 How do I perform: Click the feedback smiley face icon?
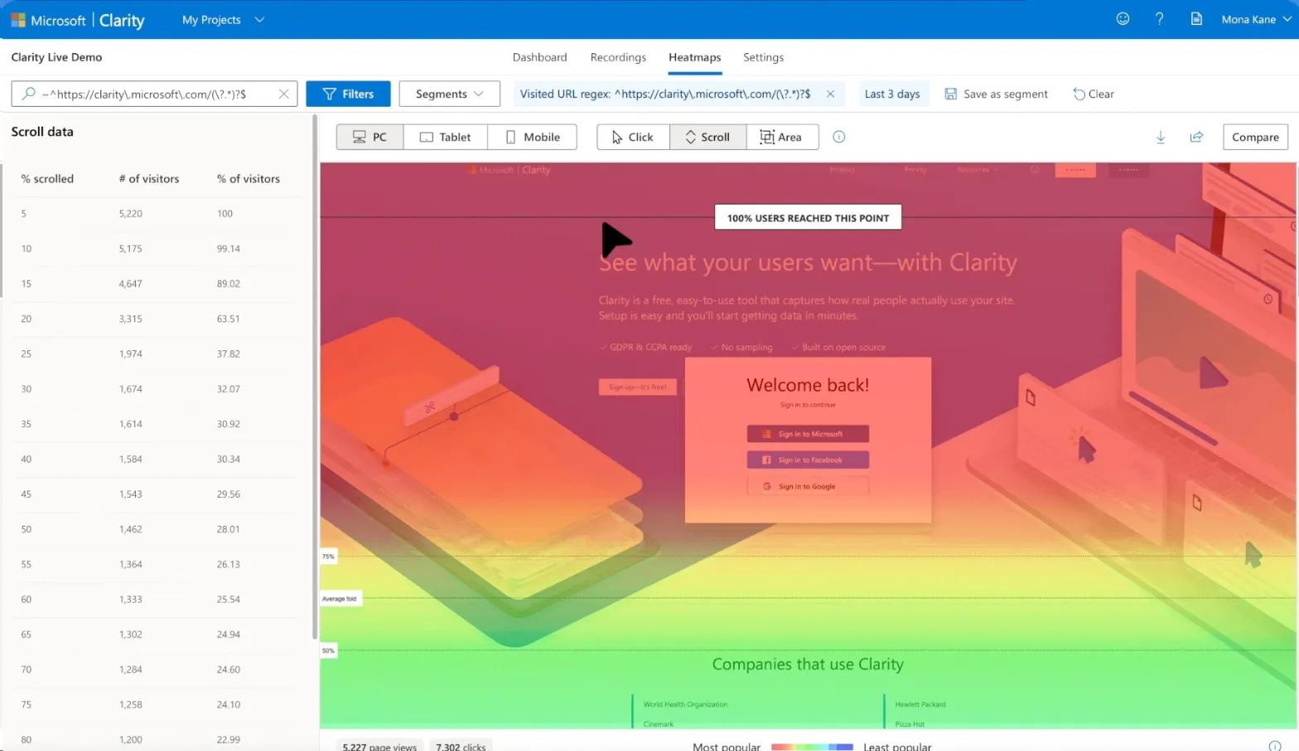1123,19
